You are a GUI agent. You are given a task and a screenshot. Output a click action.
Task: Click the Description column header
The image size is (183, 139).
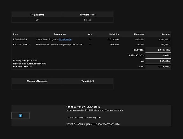[60, 34]
